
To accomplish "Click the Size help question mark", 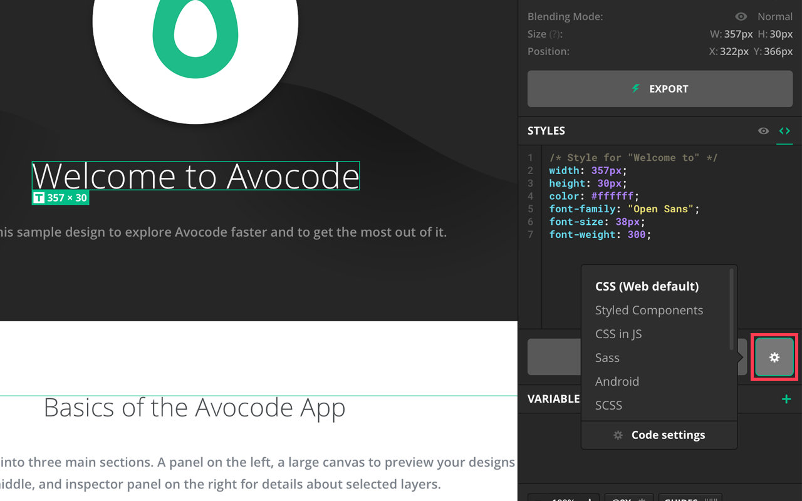I will pos(556,34).
